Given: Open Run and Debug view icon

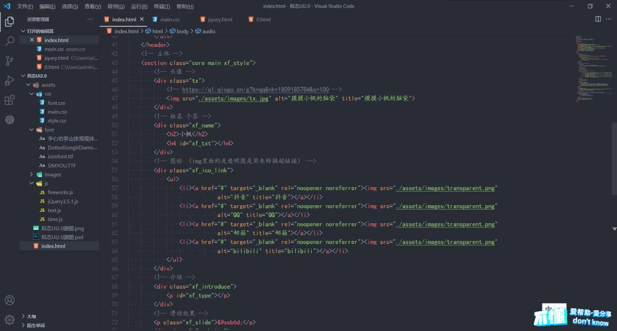Looking at the screenshot, I should (x=9, y=80).
